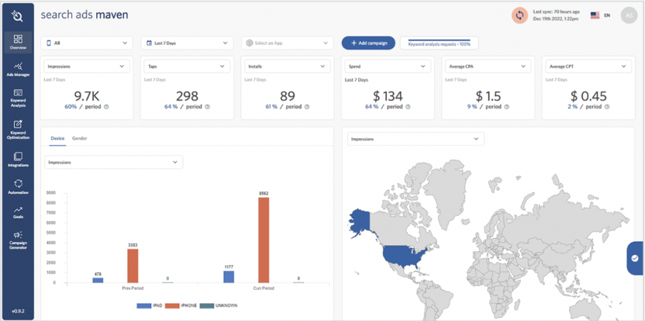Toggle IPAD series in chart legend

tap(150, 306)
